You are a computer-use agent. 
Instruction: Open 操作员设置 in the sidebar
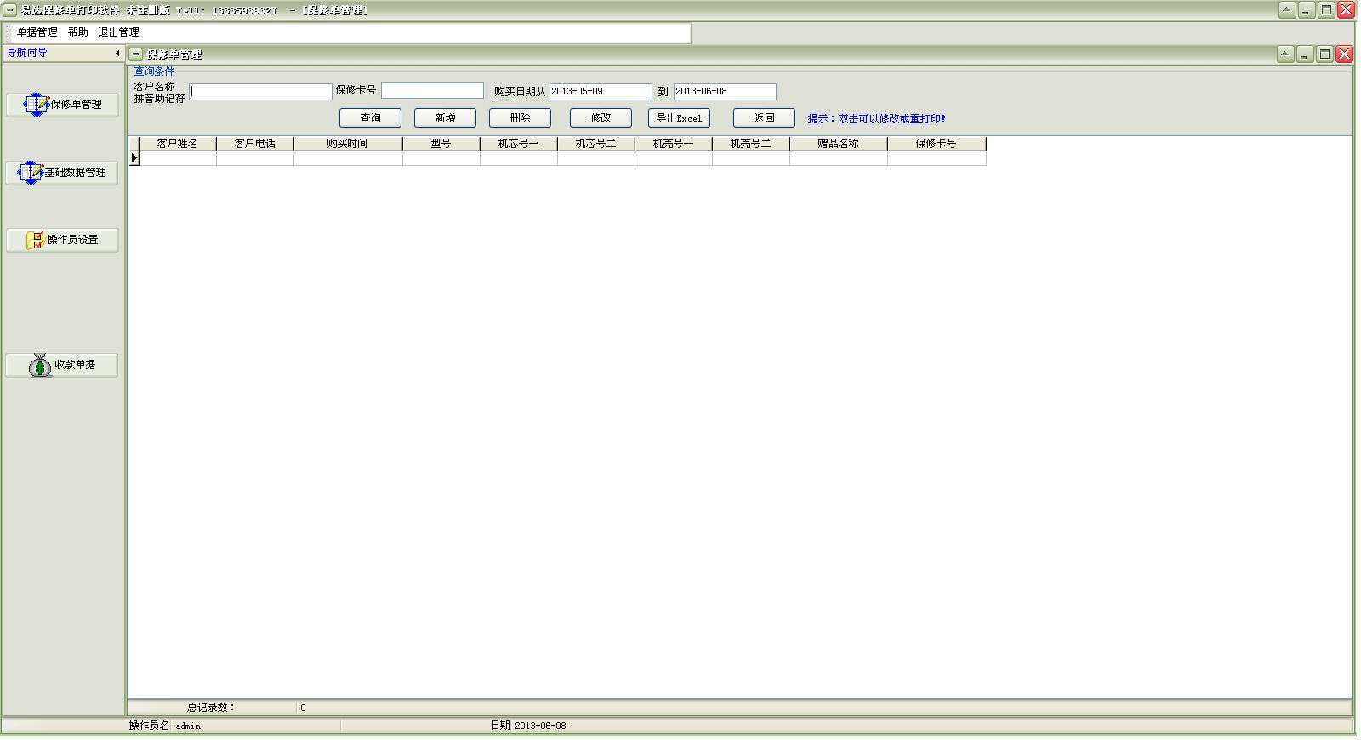click(x=62, y=240)
